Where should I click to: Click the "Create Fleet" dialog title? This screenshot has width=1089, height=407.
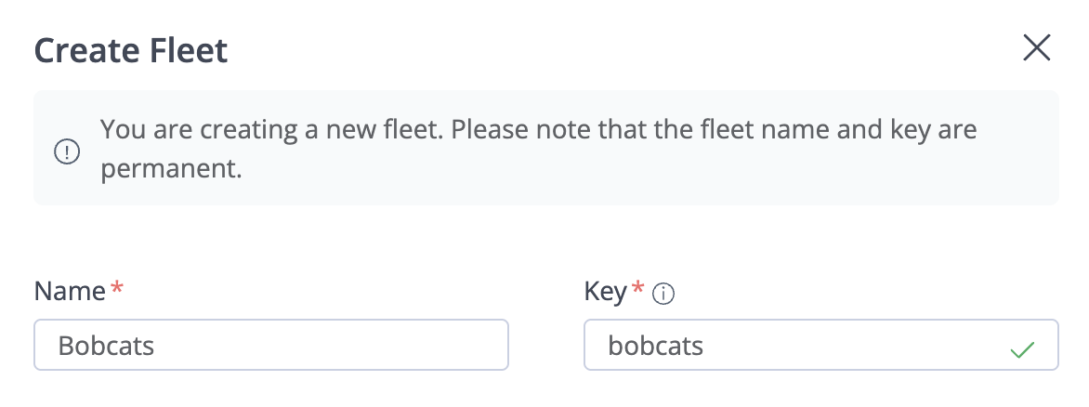(x=131, y=50)
